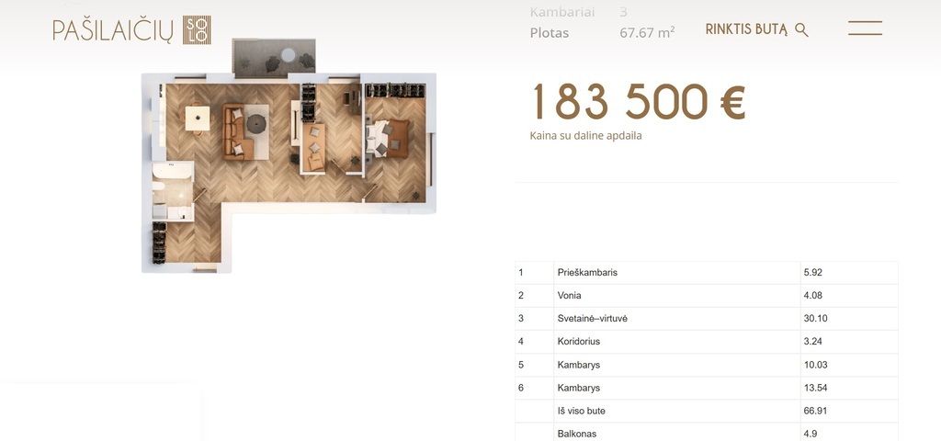Click the apartment floor plan image
The image size is (941, 441).
288,156
